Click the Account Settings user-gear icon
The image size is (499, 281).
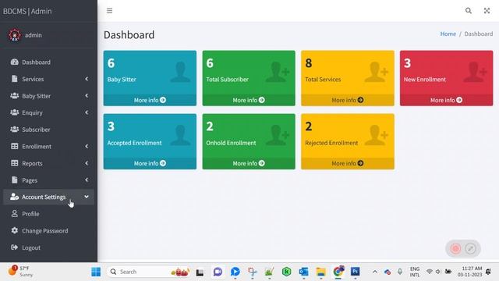pos(14,197)
